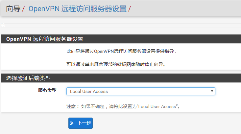This screenshot has width=241, height=134.
Task: Click the wizard step progress bar
Action: (x=121, y=25)
